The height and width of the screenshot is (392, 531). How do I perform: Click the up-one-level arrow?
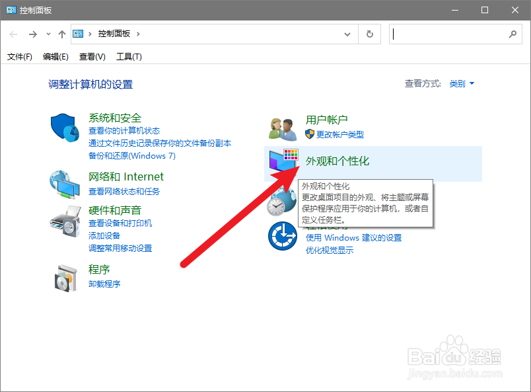tap(62, 34)
